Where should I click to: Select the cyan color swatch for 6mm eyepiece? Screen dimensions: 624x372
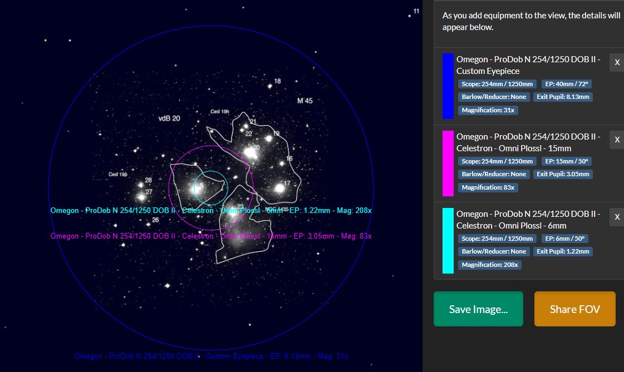click(x=448, y=240)
